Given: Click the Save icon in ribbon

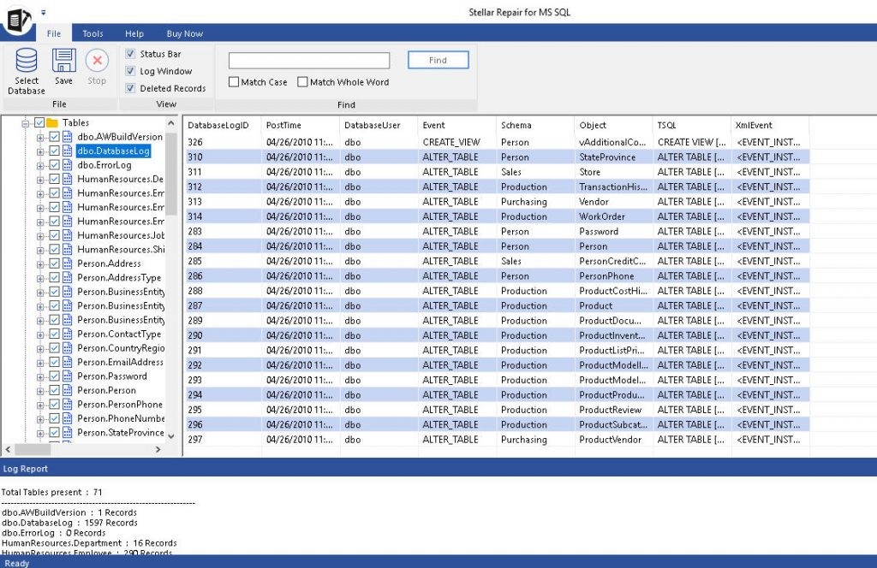Looking at the screenshot, I should point(63,61).
